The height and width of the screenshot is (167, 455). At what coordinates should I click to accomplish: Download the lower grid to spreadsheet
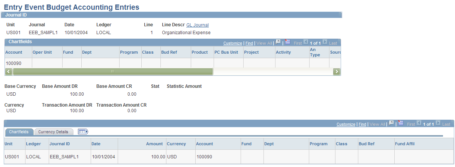pyautogui.click(x=401, y=123)
